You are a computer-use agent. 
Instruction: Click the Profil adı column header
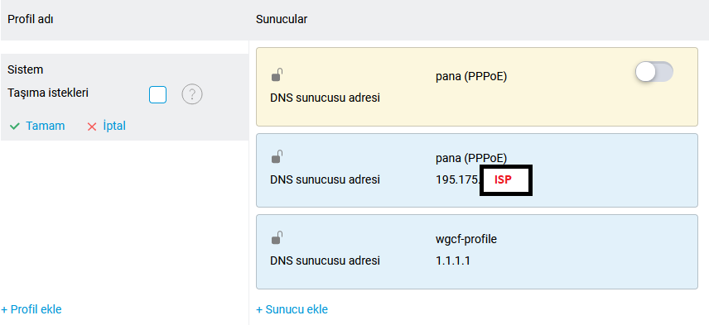(x=31, y=19)
